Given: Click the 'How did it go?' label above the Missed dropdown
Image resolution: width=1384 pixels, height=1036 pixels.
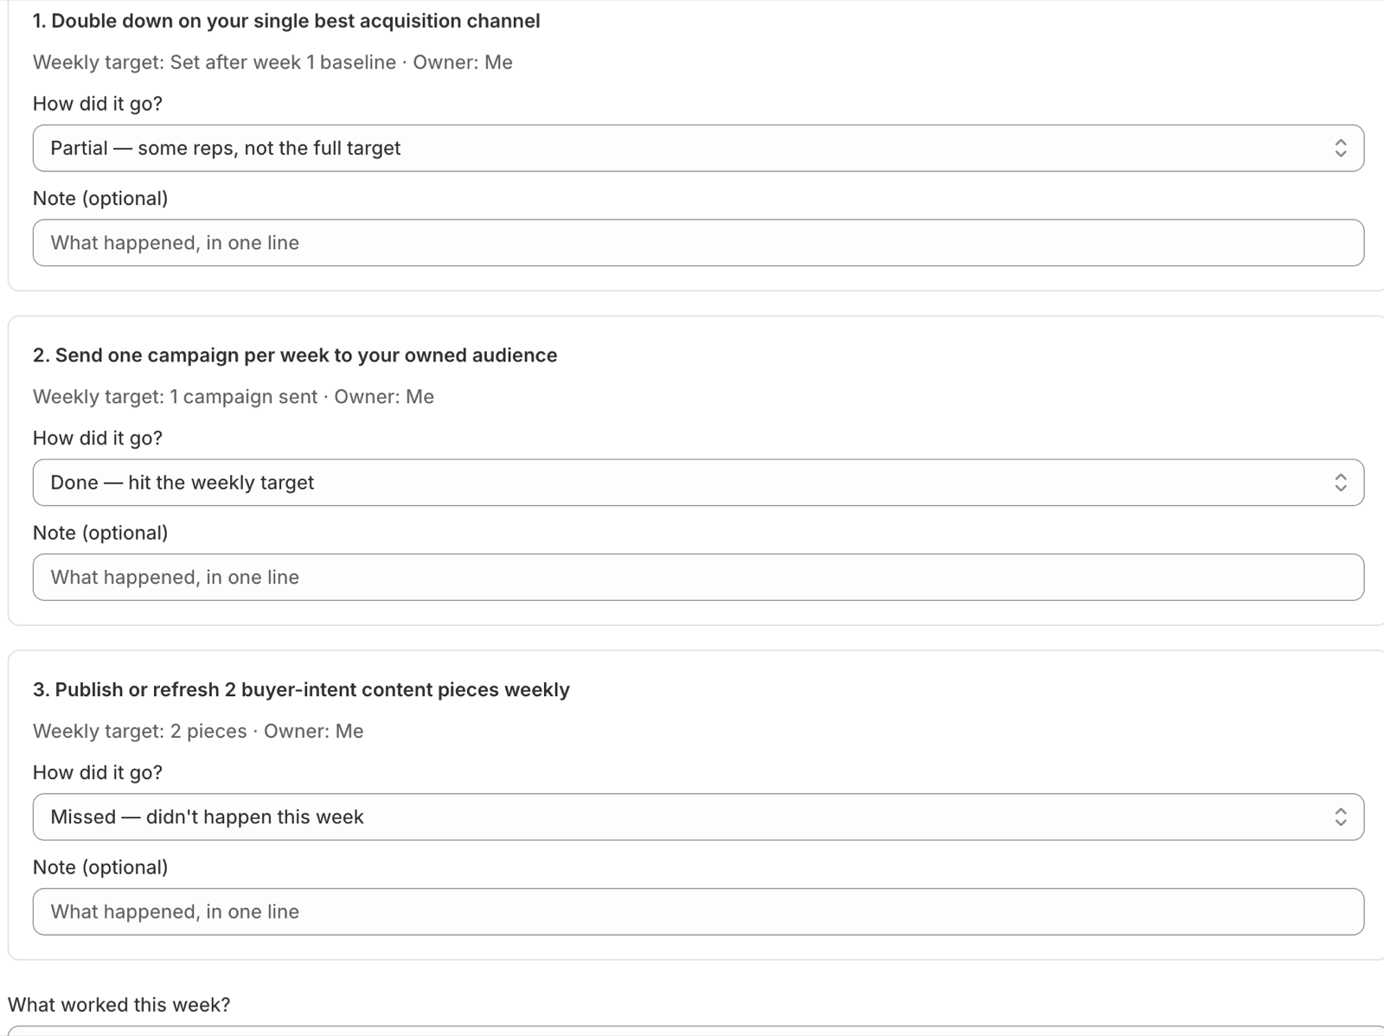Looking at the screenshot, I should tap(98, 773).
